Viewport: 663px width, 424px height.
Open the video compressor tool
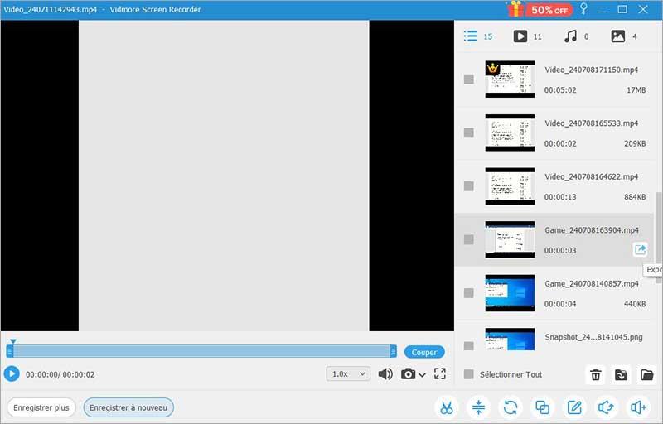point(479,407)
